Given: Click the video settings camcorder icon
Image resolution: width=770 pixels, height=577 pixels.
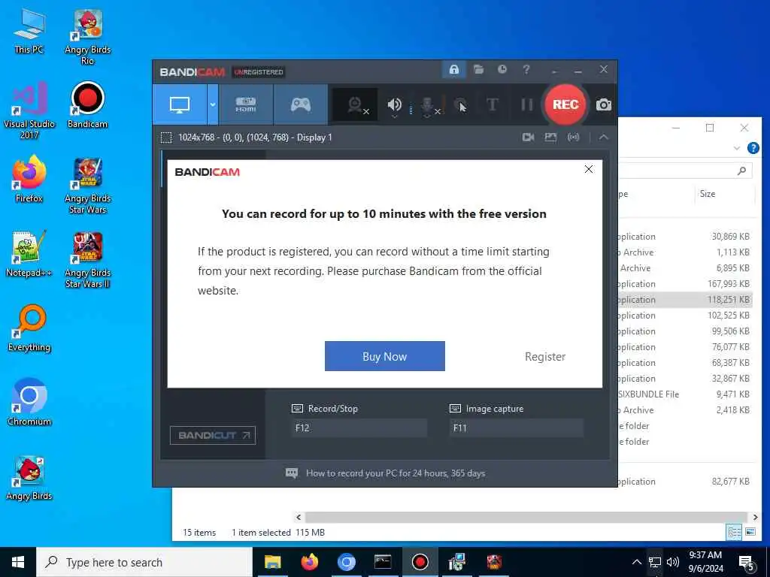Looking at the screenshot, I should 529,137.
